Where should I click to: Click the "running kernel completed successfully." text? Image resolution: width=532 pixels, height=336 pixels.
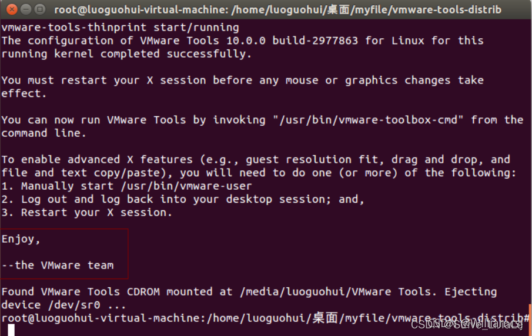click(126, 54)
